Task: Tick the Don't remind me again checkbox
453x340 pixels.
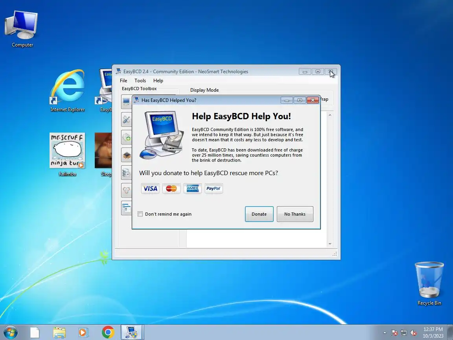Action: click(140, 214)
